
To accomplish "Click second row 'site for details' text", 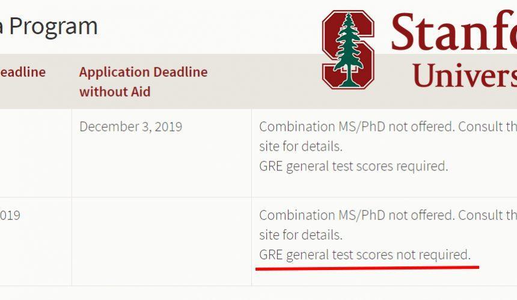I will (x=301, y=235).
